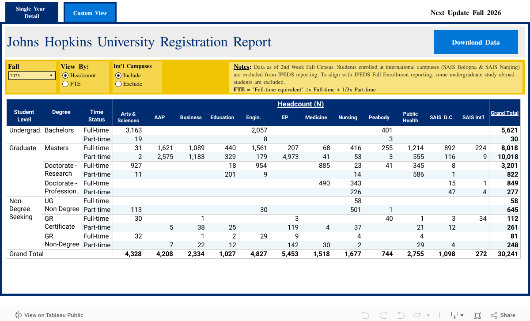This screenshot has height=321, width=530.
Task: Select Include for Int'l Campuses
Action: (118, 76)
